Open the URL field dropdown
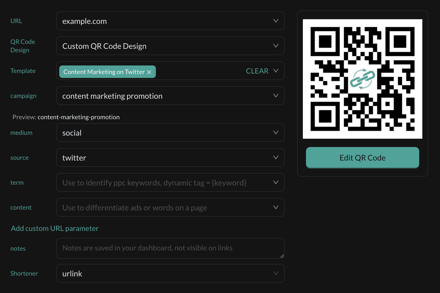This screenshot has width=440, height=293. tap(276, 21)
